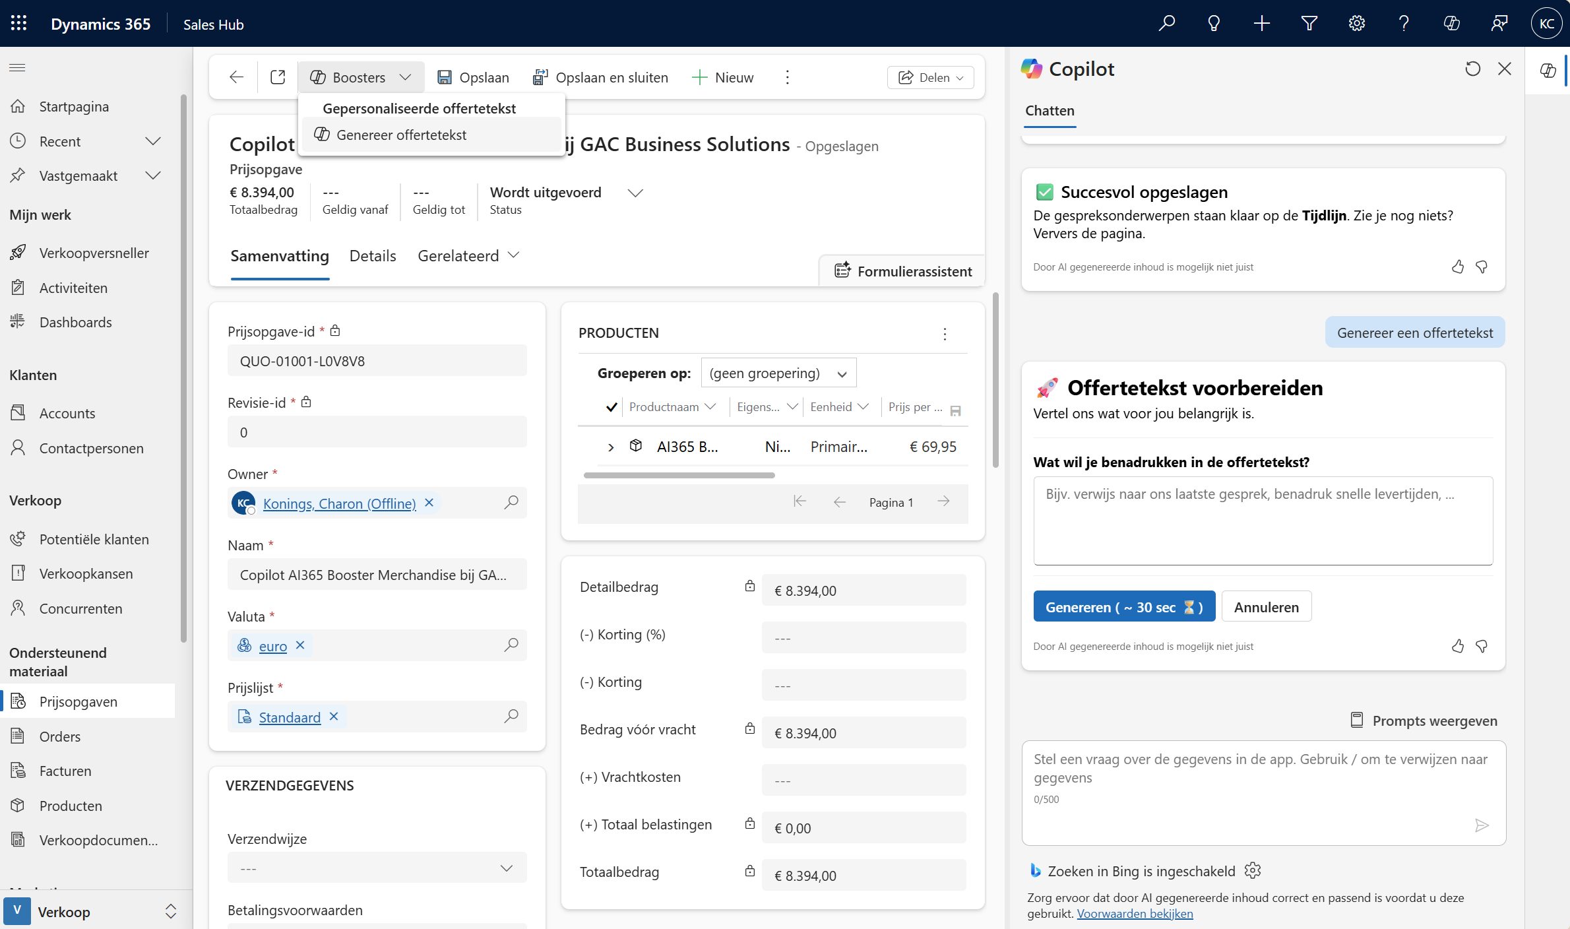Switch to the Details tab
The height and width of the screenshot is (929, 1570).
click(x=373, y=256)
